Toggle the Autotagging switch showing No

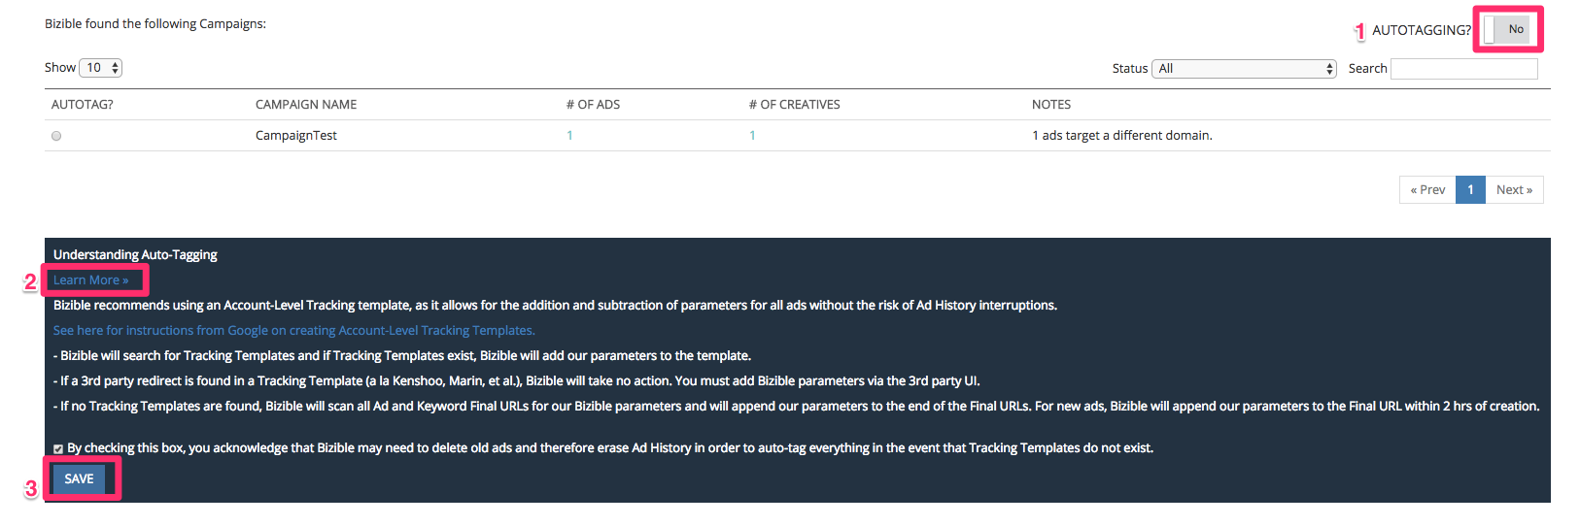(x=1507, y=29)
